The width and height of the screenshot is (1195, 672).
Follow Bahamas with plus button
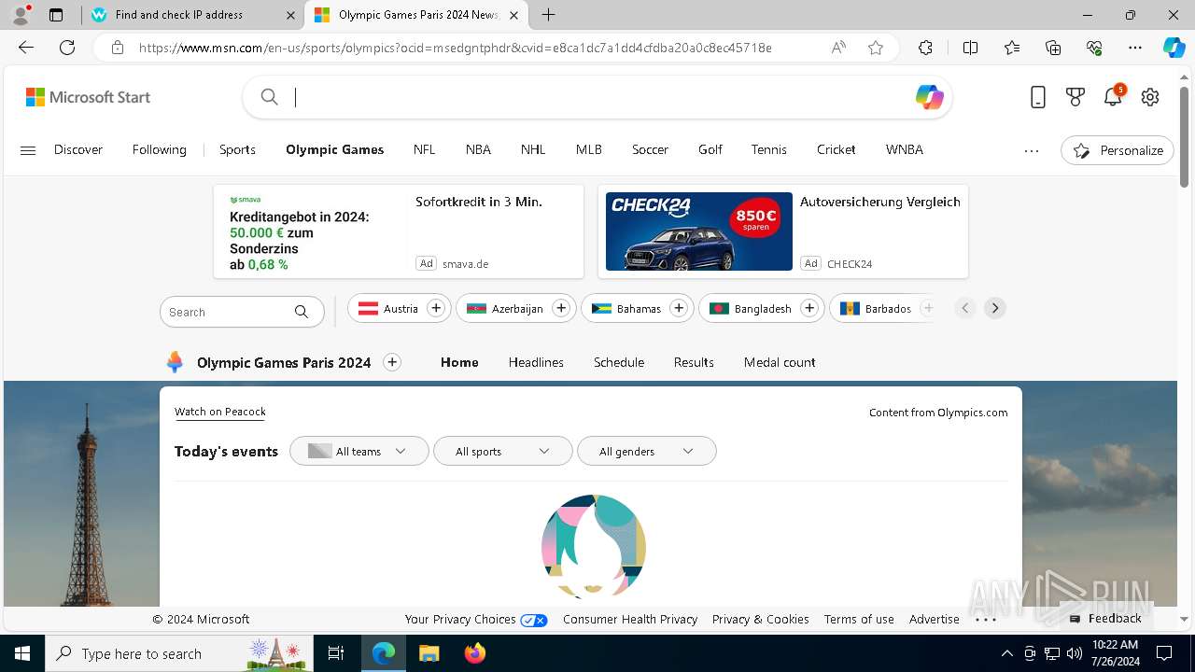679,308
